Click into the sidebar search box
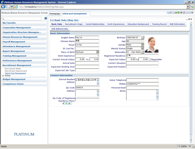 pyautogui.click(x=22, y=19)
